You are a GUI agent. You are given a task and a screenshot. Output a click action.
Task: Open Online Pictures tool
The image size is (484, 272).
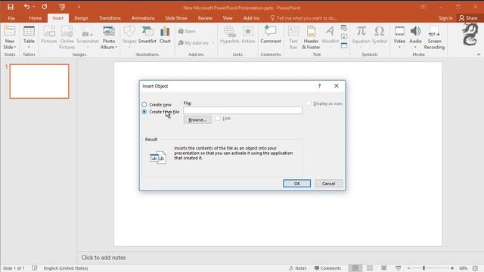[67, 31]
